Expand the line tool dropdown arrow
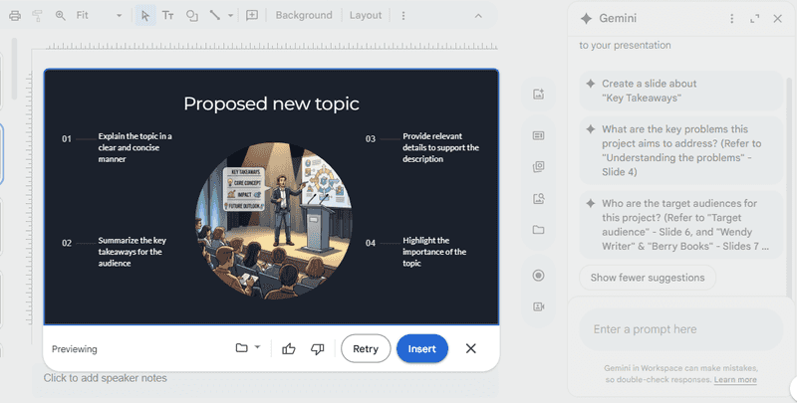Viewport: 797px width, 403px height. click(x=230, y=16)
